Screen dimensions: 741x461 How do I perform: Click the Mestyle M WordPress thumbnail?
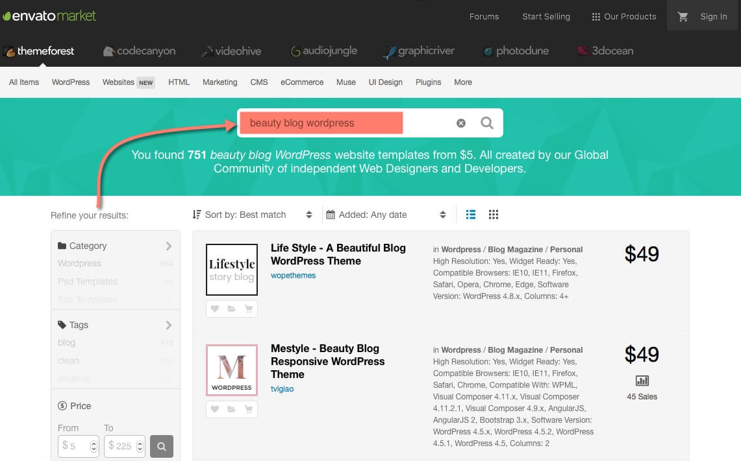(x=232, y=370)
